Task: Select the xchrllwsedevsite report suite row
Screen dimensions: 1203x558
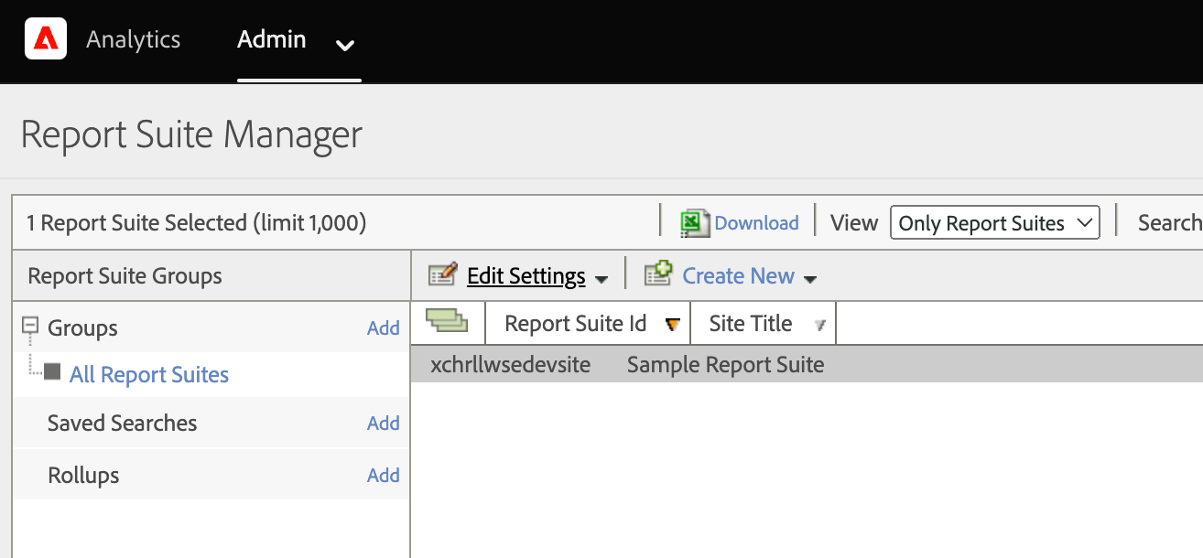Action: [510, 365]
